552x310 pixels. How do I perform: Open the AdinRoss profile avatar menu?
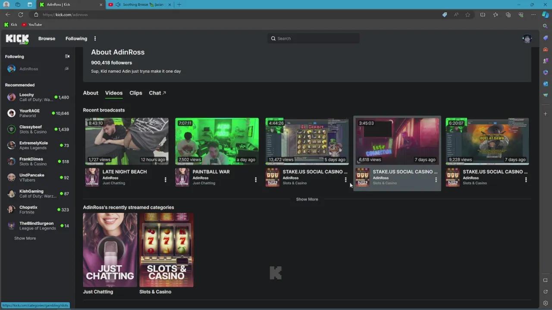point(527,38)
